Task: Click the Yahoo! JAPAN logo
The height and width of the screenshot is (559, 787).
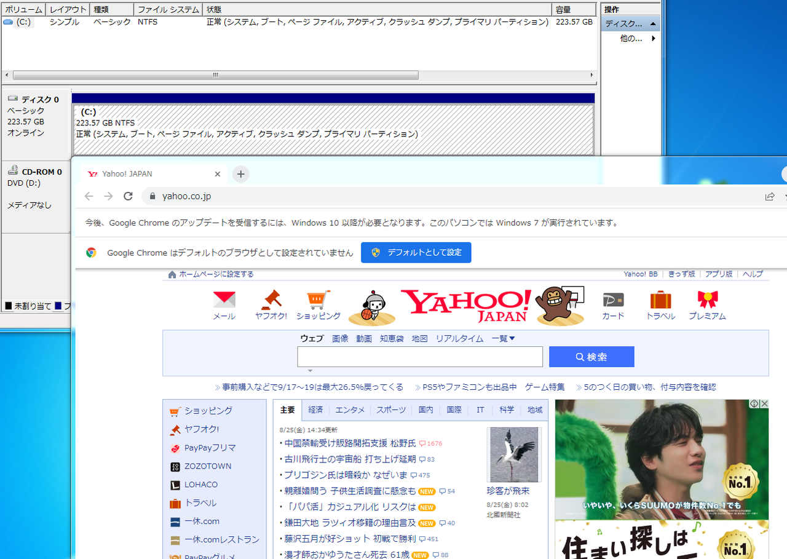Action: (x=466, y=306)
